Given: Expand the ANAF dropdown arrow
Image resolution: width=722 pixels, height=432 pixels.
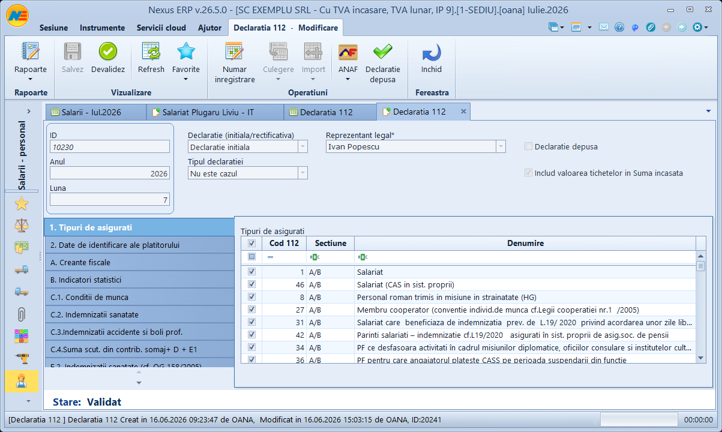Looking at the screenshot, I should 348,79.
